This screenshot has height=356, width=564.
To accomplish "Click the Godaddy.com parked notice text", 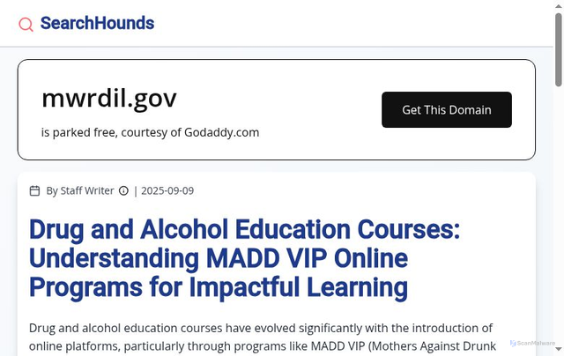I will pyautogui.click(x=150, y=132).
